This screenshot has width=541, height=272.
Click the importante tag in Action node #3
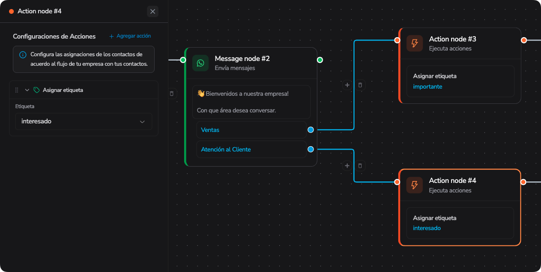[x=427, y=87]
